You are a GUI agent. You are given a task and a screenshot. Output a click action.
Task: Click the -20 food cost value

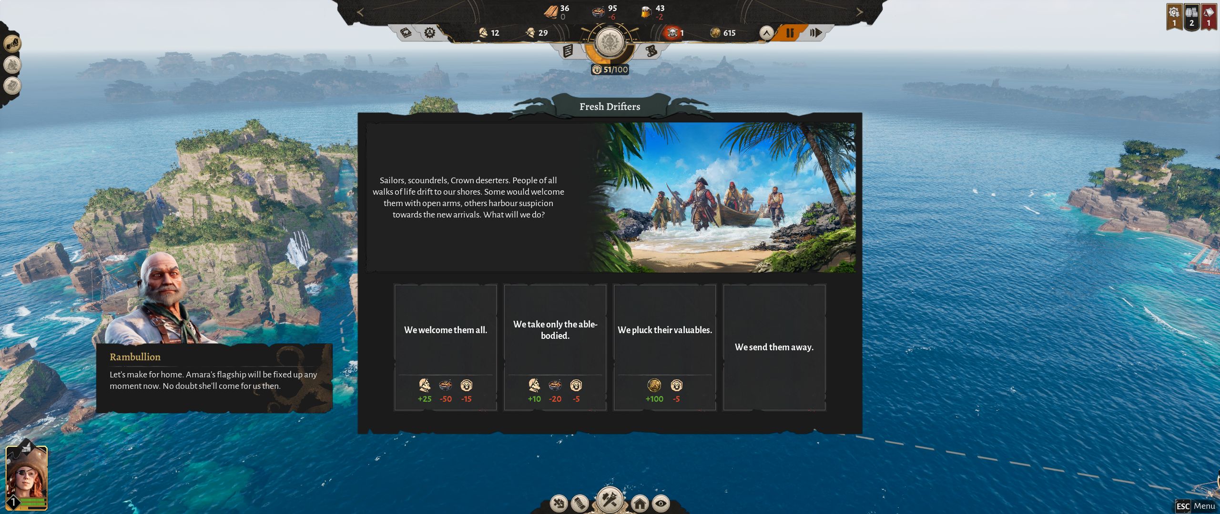click(555, 399)
